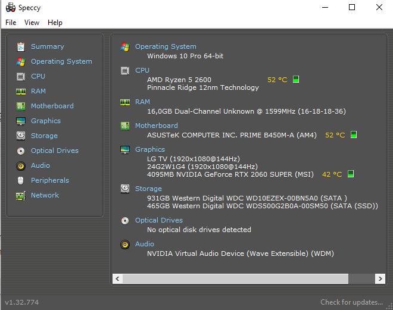Click the horizontal scrollbar thumb
Image resolution: width=393 pixels, height=310 pixels.
coord(235,278)
